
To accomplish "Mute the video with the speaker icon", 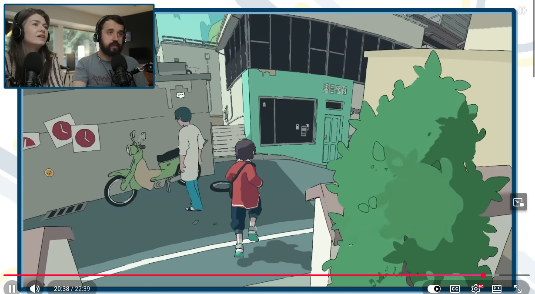I will click(x=34, y=288).
